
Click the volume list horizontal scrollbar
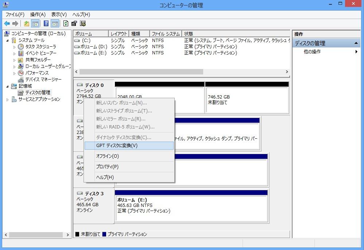pyautogui.click(x=141, y=72)
